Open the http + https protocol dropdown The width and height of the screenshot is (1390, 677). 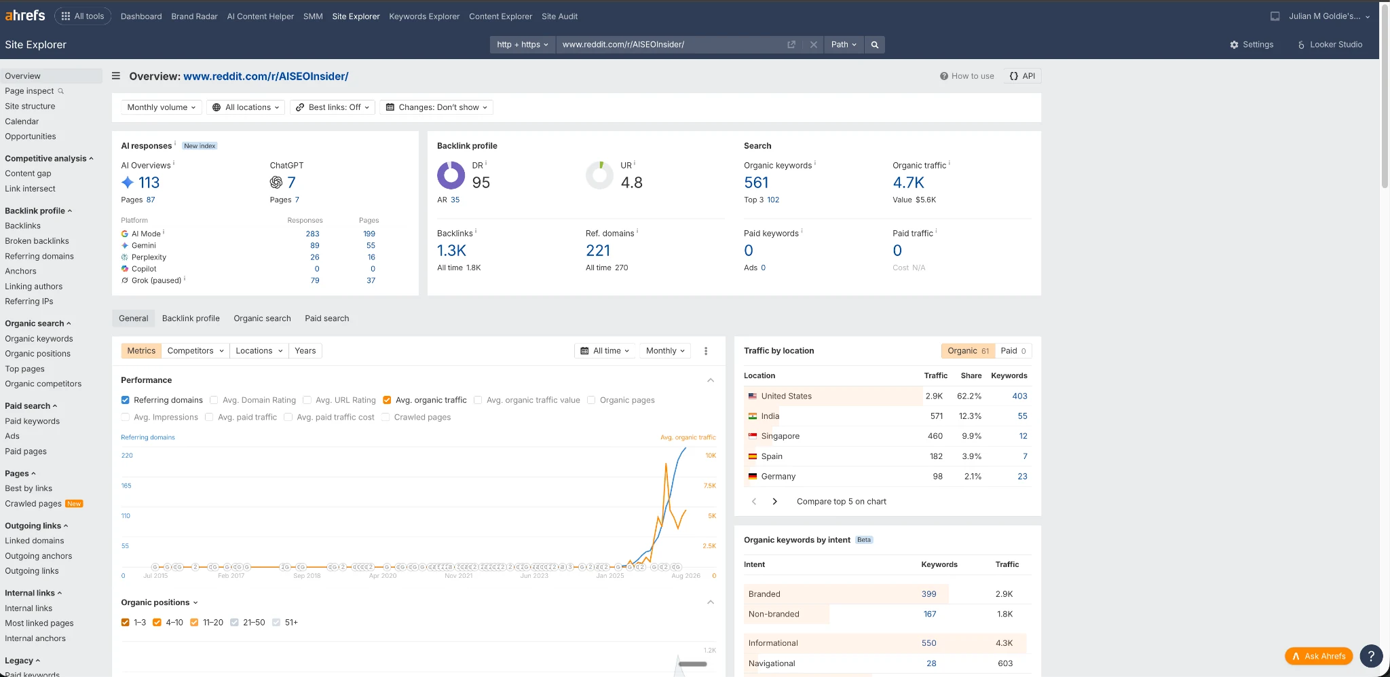pos(523,45)
